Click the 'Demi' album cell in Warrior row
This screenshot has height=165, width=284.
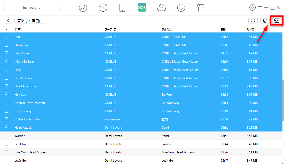[x=165, y=136]
